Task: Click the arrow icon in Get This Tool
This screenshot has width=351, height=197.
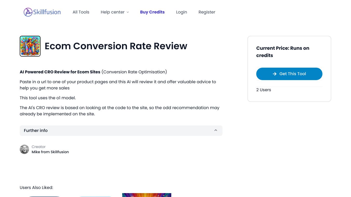Action: point(274,74)
